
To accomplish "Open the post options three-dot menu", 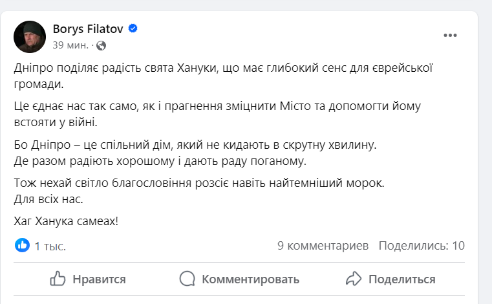I will pyautogui.click(x=450, y=35).
